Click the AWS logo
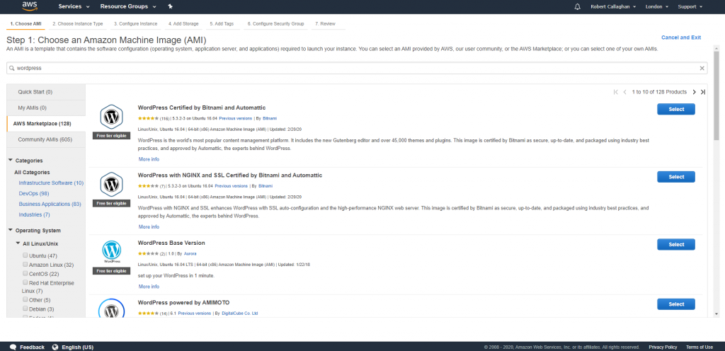Screen dimensions: 725x351 (30, 6)
